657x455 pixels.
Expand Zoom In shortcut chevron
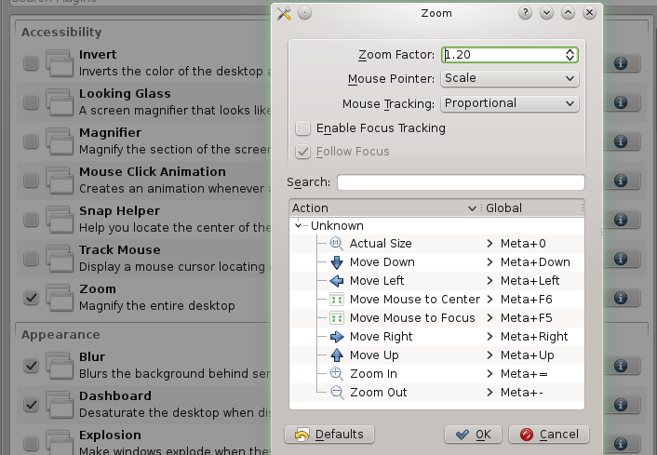(x=489, y=374)
